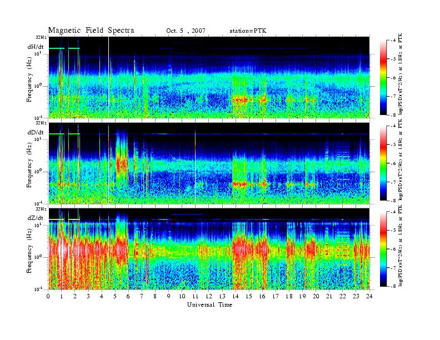
Task: Click hour 9 tick on Universal Time axis
Action: 169,296
